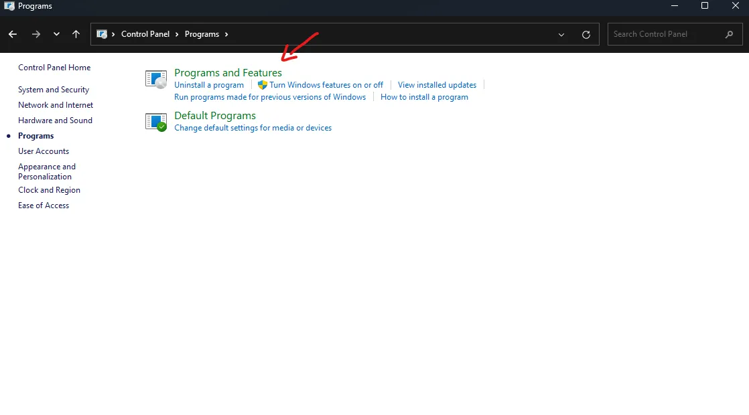Focus the Search Control Panel box
This screenshot has height=415, width=749.
(675, 34)
